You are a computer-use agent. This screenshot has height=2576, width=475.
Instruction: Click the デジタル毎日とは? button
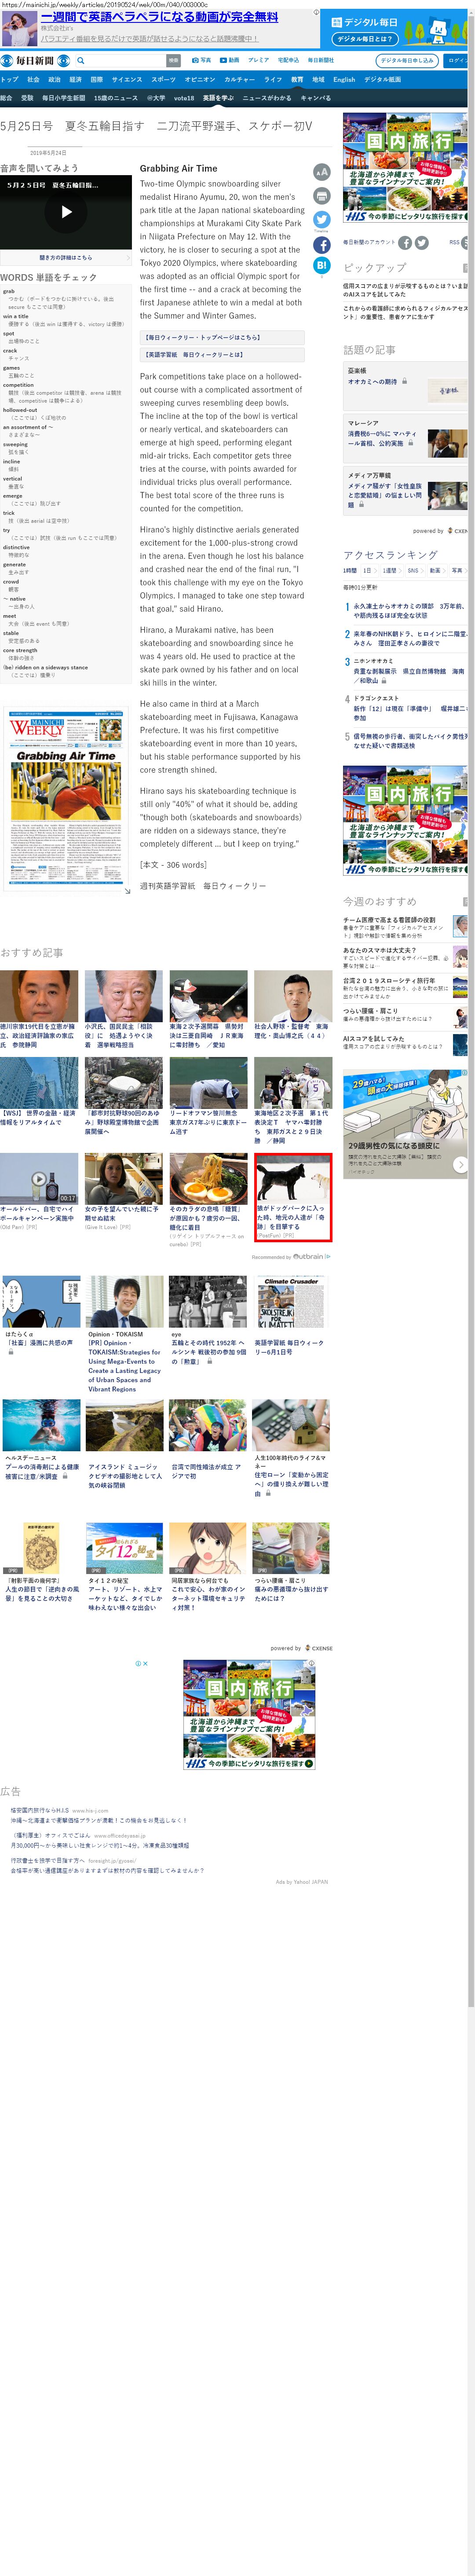coord(364,39)
